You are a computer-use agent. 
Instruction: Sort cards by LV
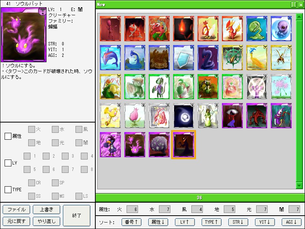tap(185, 222)
